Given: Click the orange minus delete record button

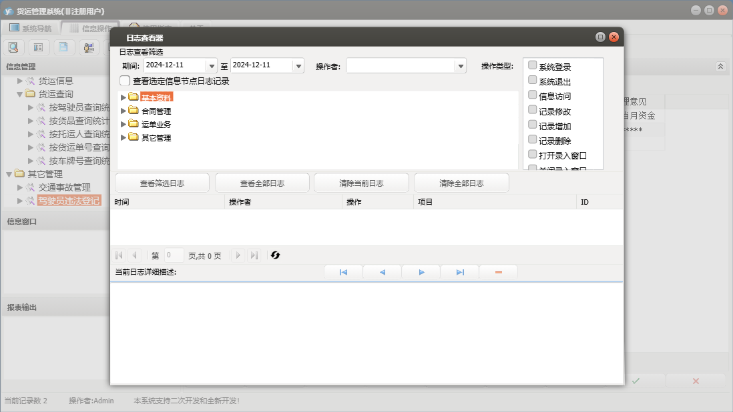Looking at the screenshot, I should [x=498, y=272].
